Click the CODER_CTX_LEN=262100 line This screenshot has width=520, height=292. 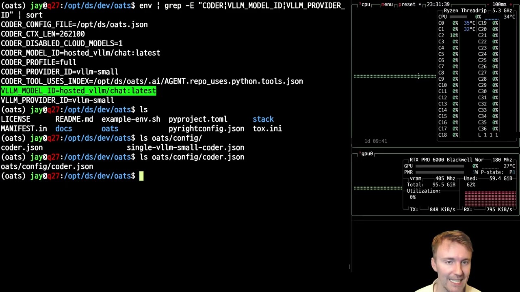tap(43, 34)
